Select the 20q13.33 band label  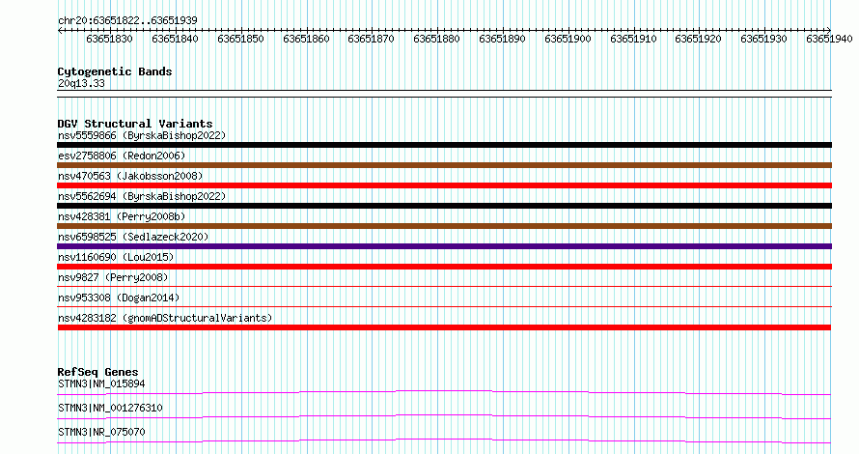coord(81,84)
